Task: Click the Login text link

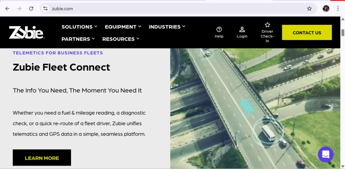Action: tap(242, 36)
